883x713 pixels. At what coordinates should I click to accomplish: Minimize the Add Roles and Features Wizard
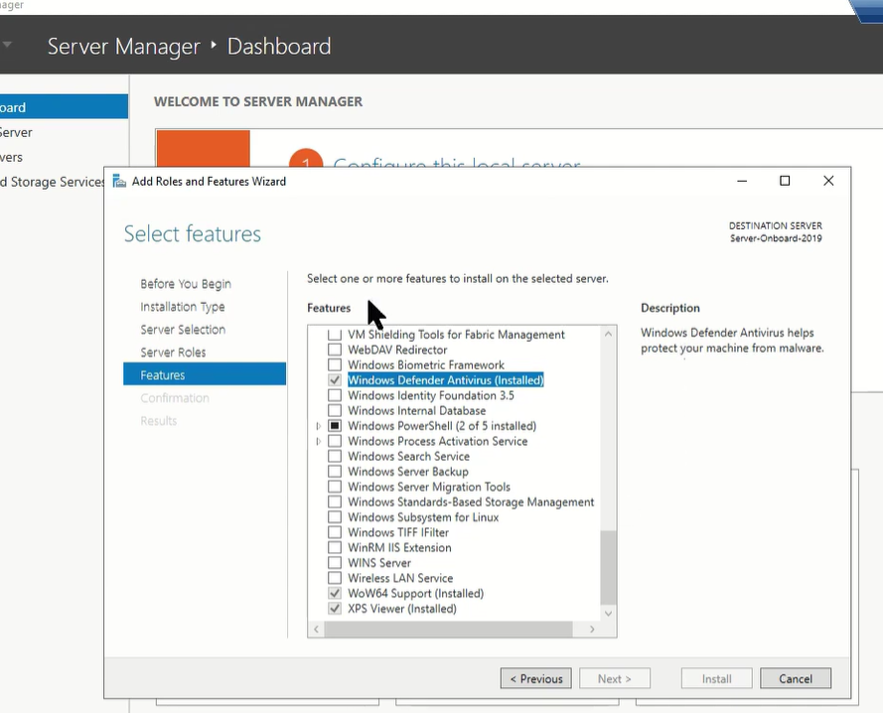[742, 181]
